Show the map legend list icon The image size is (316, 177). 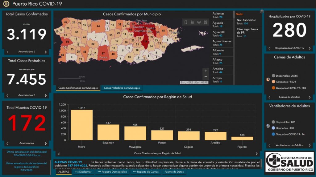(192, 22)
